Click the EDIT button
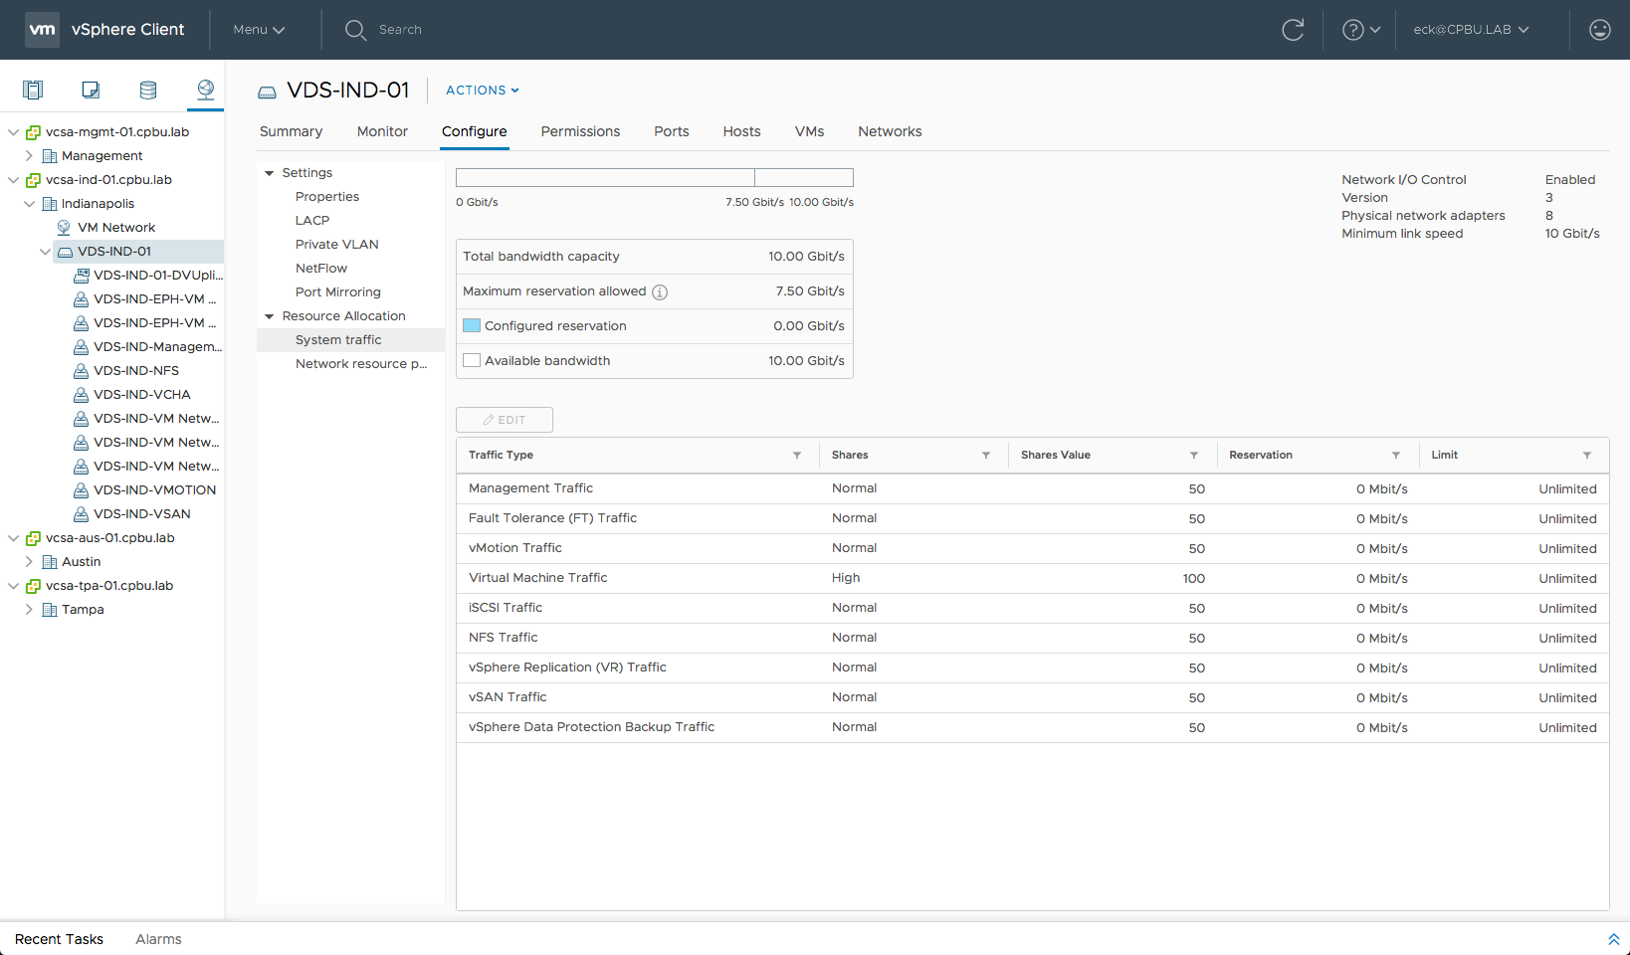This screenshot has width=1630, height=955. 505,420
